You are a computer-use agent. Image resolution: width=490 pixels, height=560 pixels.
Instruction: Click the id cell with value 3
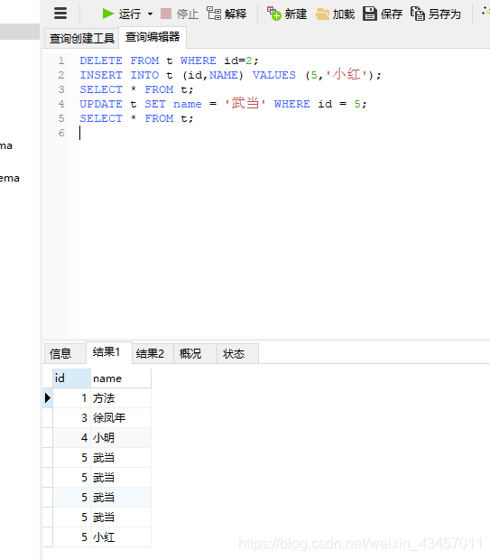71,418
